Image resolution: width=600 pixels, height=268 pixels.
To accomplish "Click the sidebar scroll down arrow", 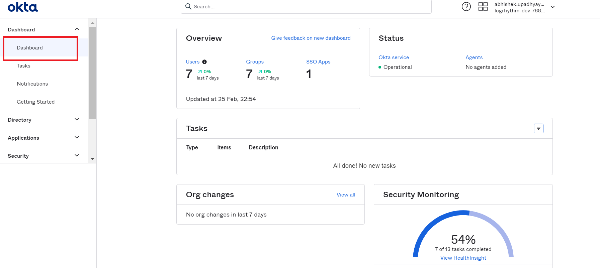I will pos(93,159).
